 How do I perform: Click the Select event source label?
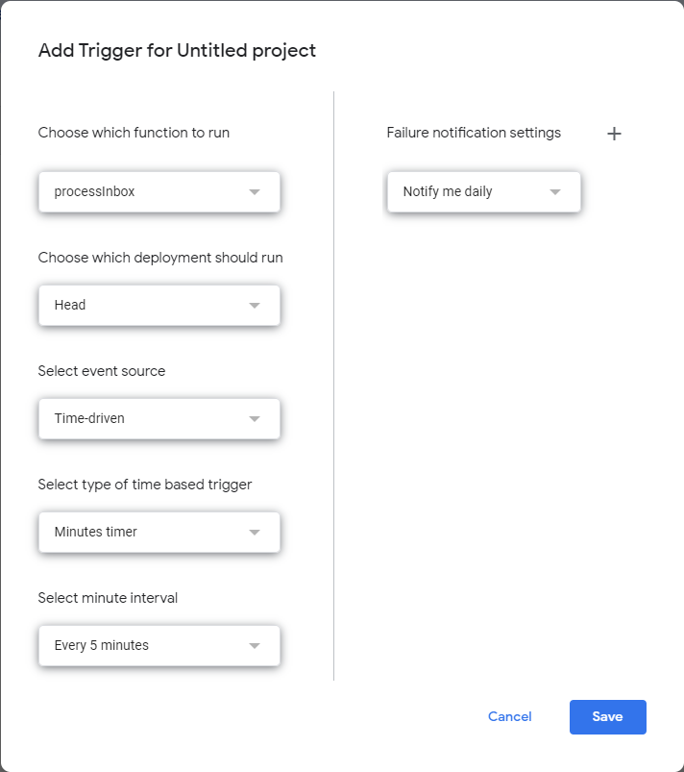pos(102,371)
